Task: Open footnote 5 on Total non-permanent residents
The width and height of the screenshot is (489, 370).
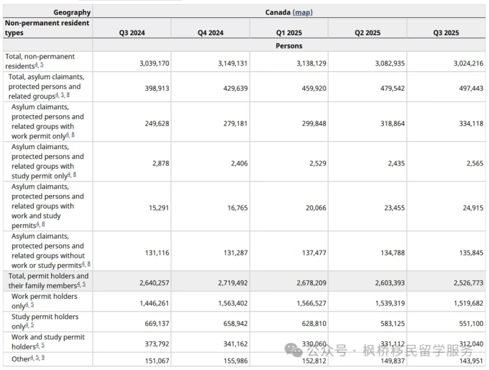Action: pos(42,65)
